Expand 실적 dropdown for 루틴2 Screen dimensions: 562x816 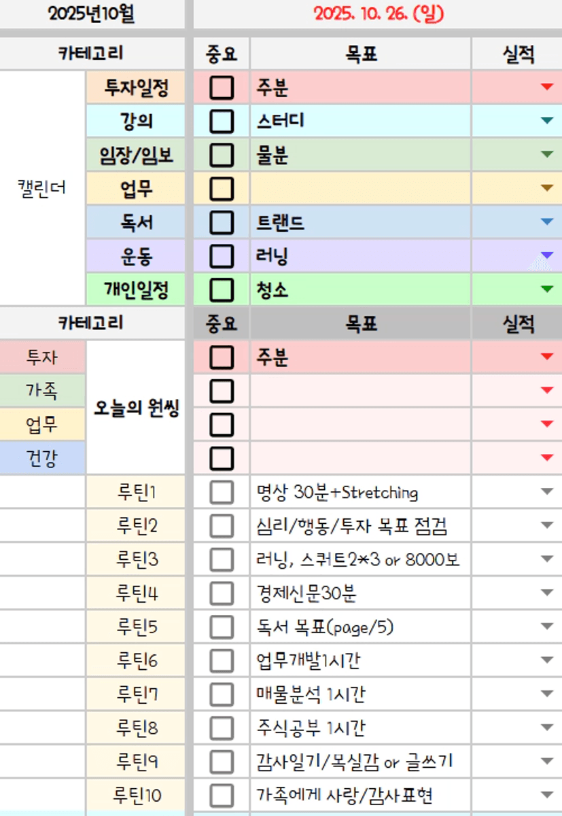[547, 525]
